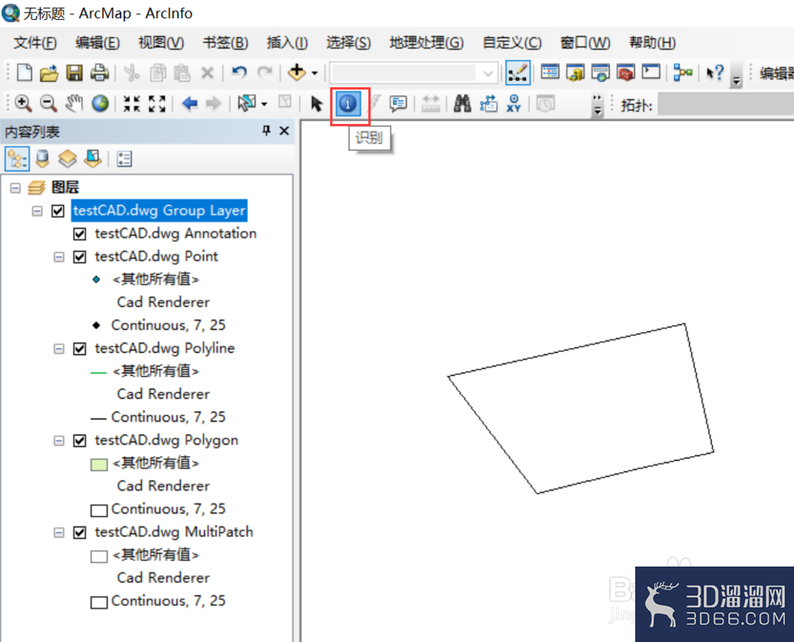Click the Go To XY tool
This screenshot has height=642, width=794.
pos(511,103)
